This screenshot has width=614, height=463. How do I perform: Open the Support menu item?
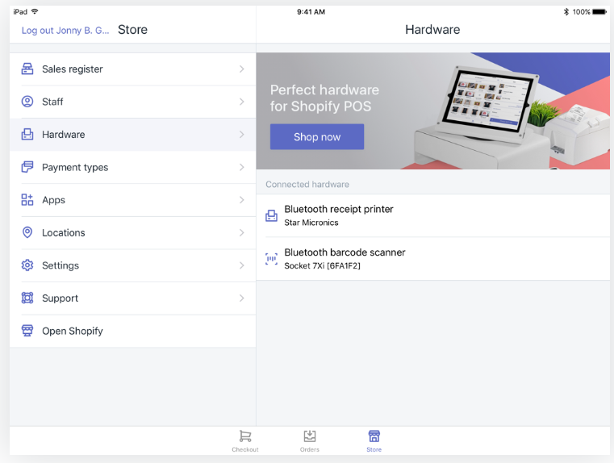point(133,298)
